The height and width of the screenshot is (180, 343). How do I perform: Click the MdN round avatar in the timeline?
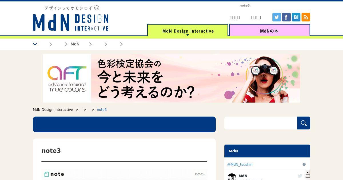point(232,177)
